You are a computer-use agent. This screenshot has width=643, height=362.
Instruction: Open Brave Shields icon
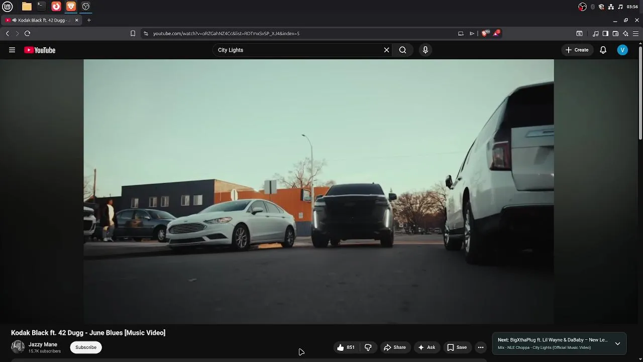(x=485, y=34)
